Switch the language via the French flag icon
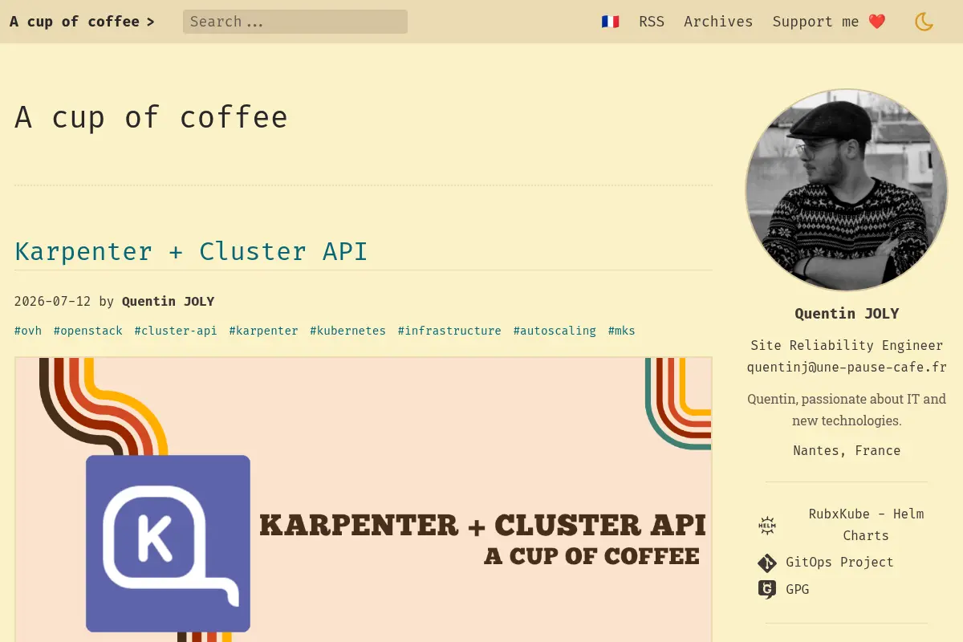The image size is (963, 642). tap(610, 22)
